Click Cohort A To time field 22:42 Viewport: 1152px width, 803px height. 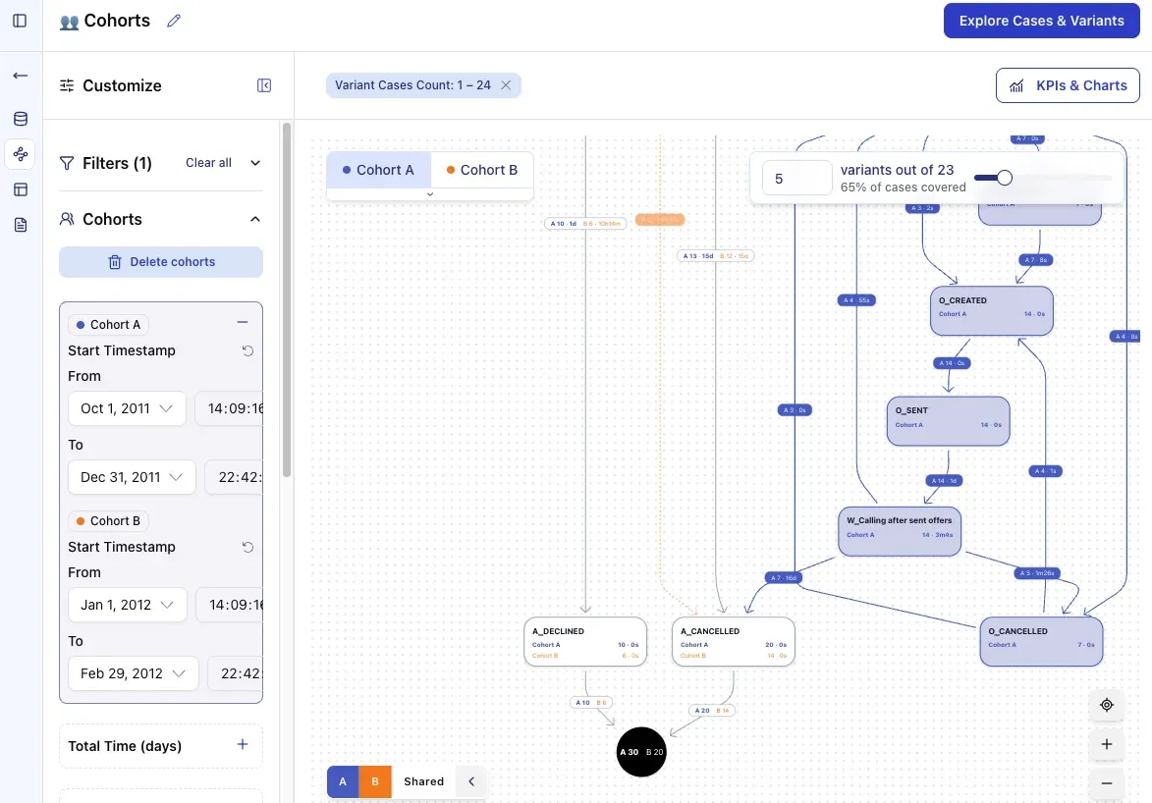[235, 477]
